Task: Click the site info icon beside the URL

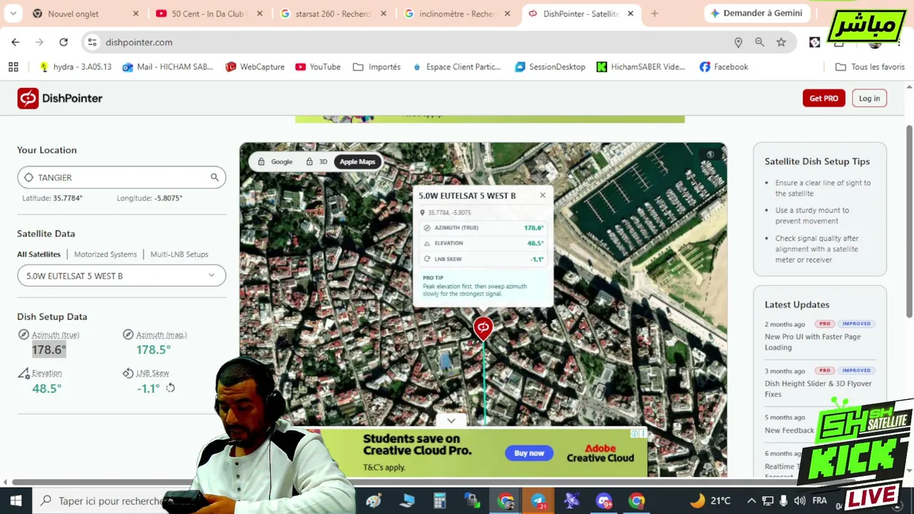Action: (x=92, y=42)
